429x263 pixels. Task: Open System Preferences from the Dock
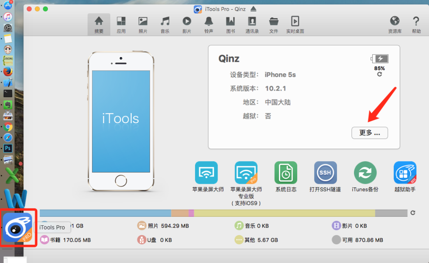[8, 28]
